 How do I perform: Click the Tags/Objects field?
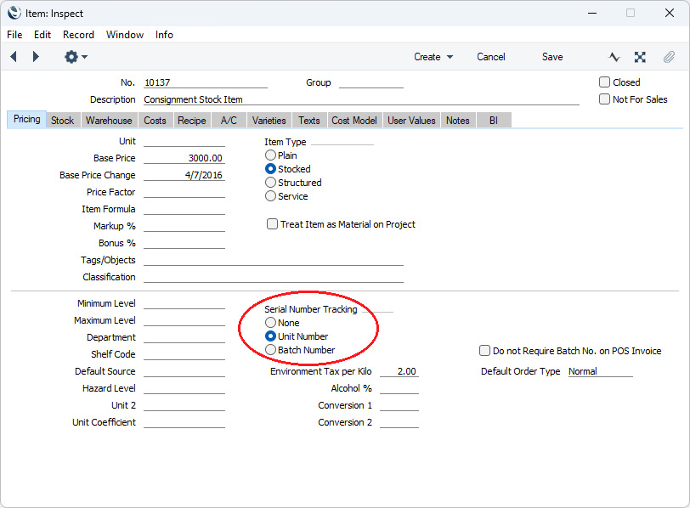coord(274,260)
